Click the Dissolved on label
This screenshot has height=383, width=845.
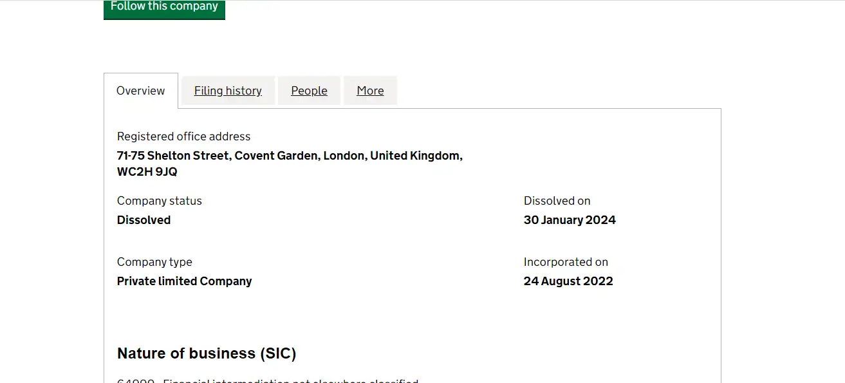(x=557, y=201)
